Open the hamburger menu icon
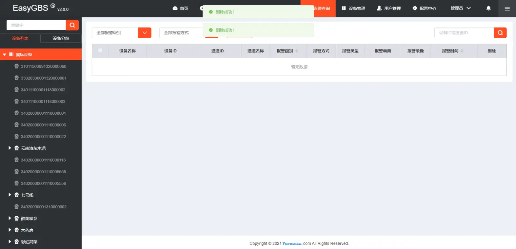Screen dimensions: 516x249 click(x=507, y=9)
